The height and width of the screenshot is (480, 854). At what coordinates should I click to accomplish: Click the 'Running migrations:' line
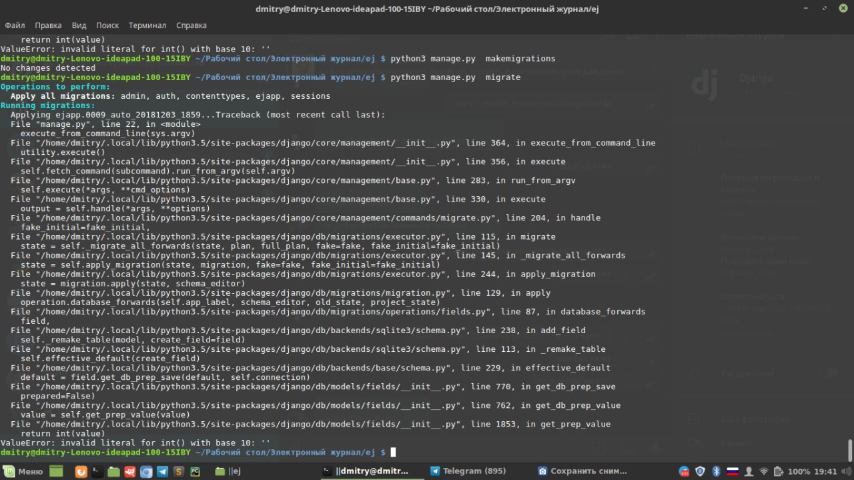coord(48,105)
